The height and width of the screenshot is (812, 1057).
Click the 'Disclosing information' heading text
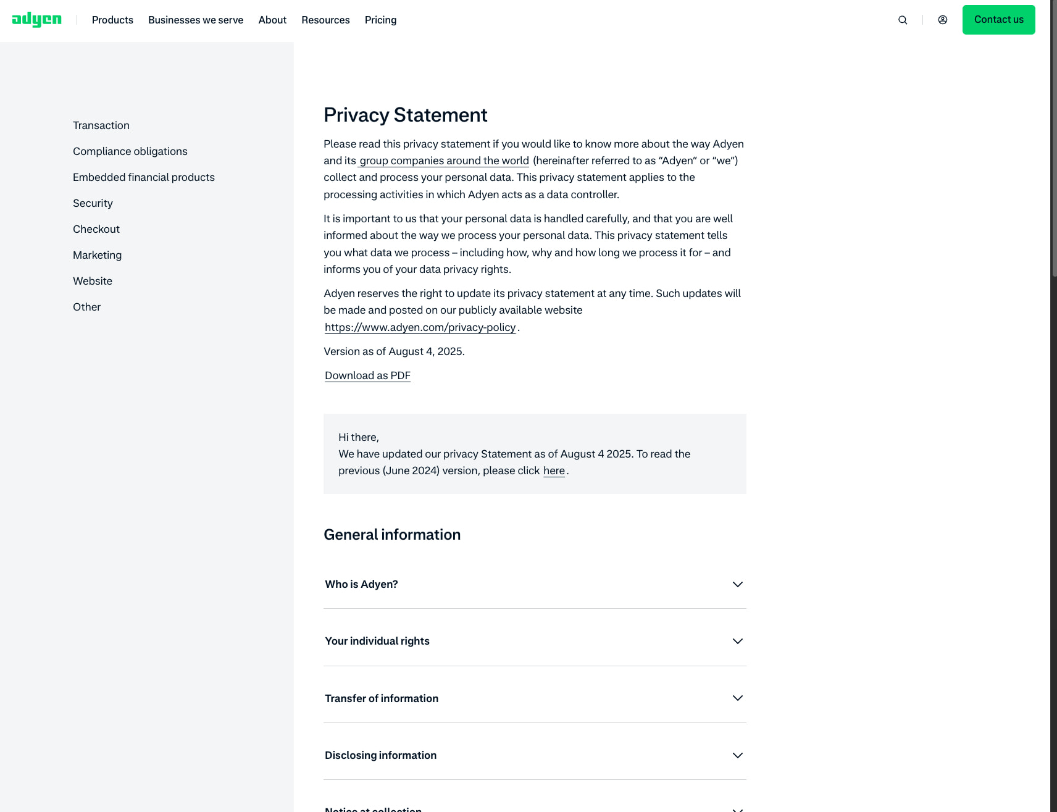coord(380,755)
